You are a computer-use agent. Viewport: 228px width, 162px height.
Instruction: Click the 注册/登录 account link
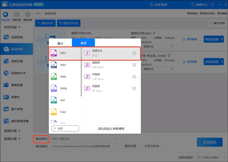158,5
